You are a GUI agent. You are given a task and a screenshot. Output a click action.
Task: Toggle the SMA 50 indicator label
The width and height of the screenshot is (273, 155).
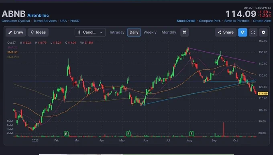point(12,52)
